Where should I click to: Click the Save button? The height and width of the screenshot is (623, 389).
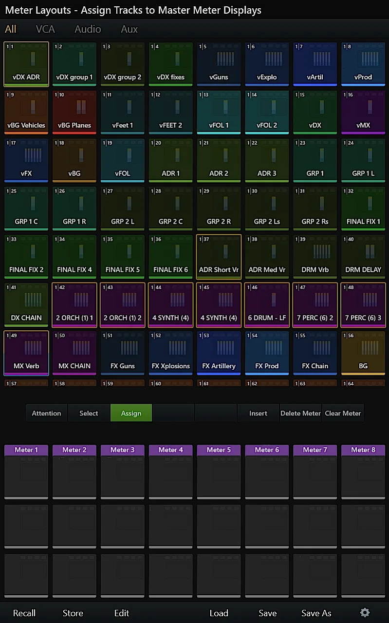coord(268,613)
